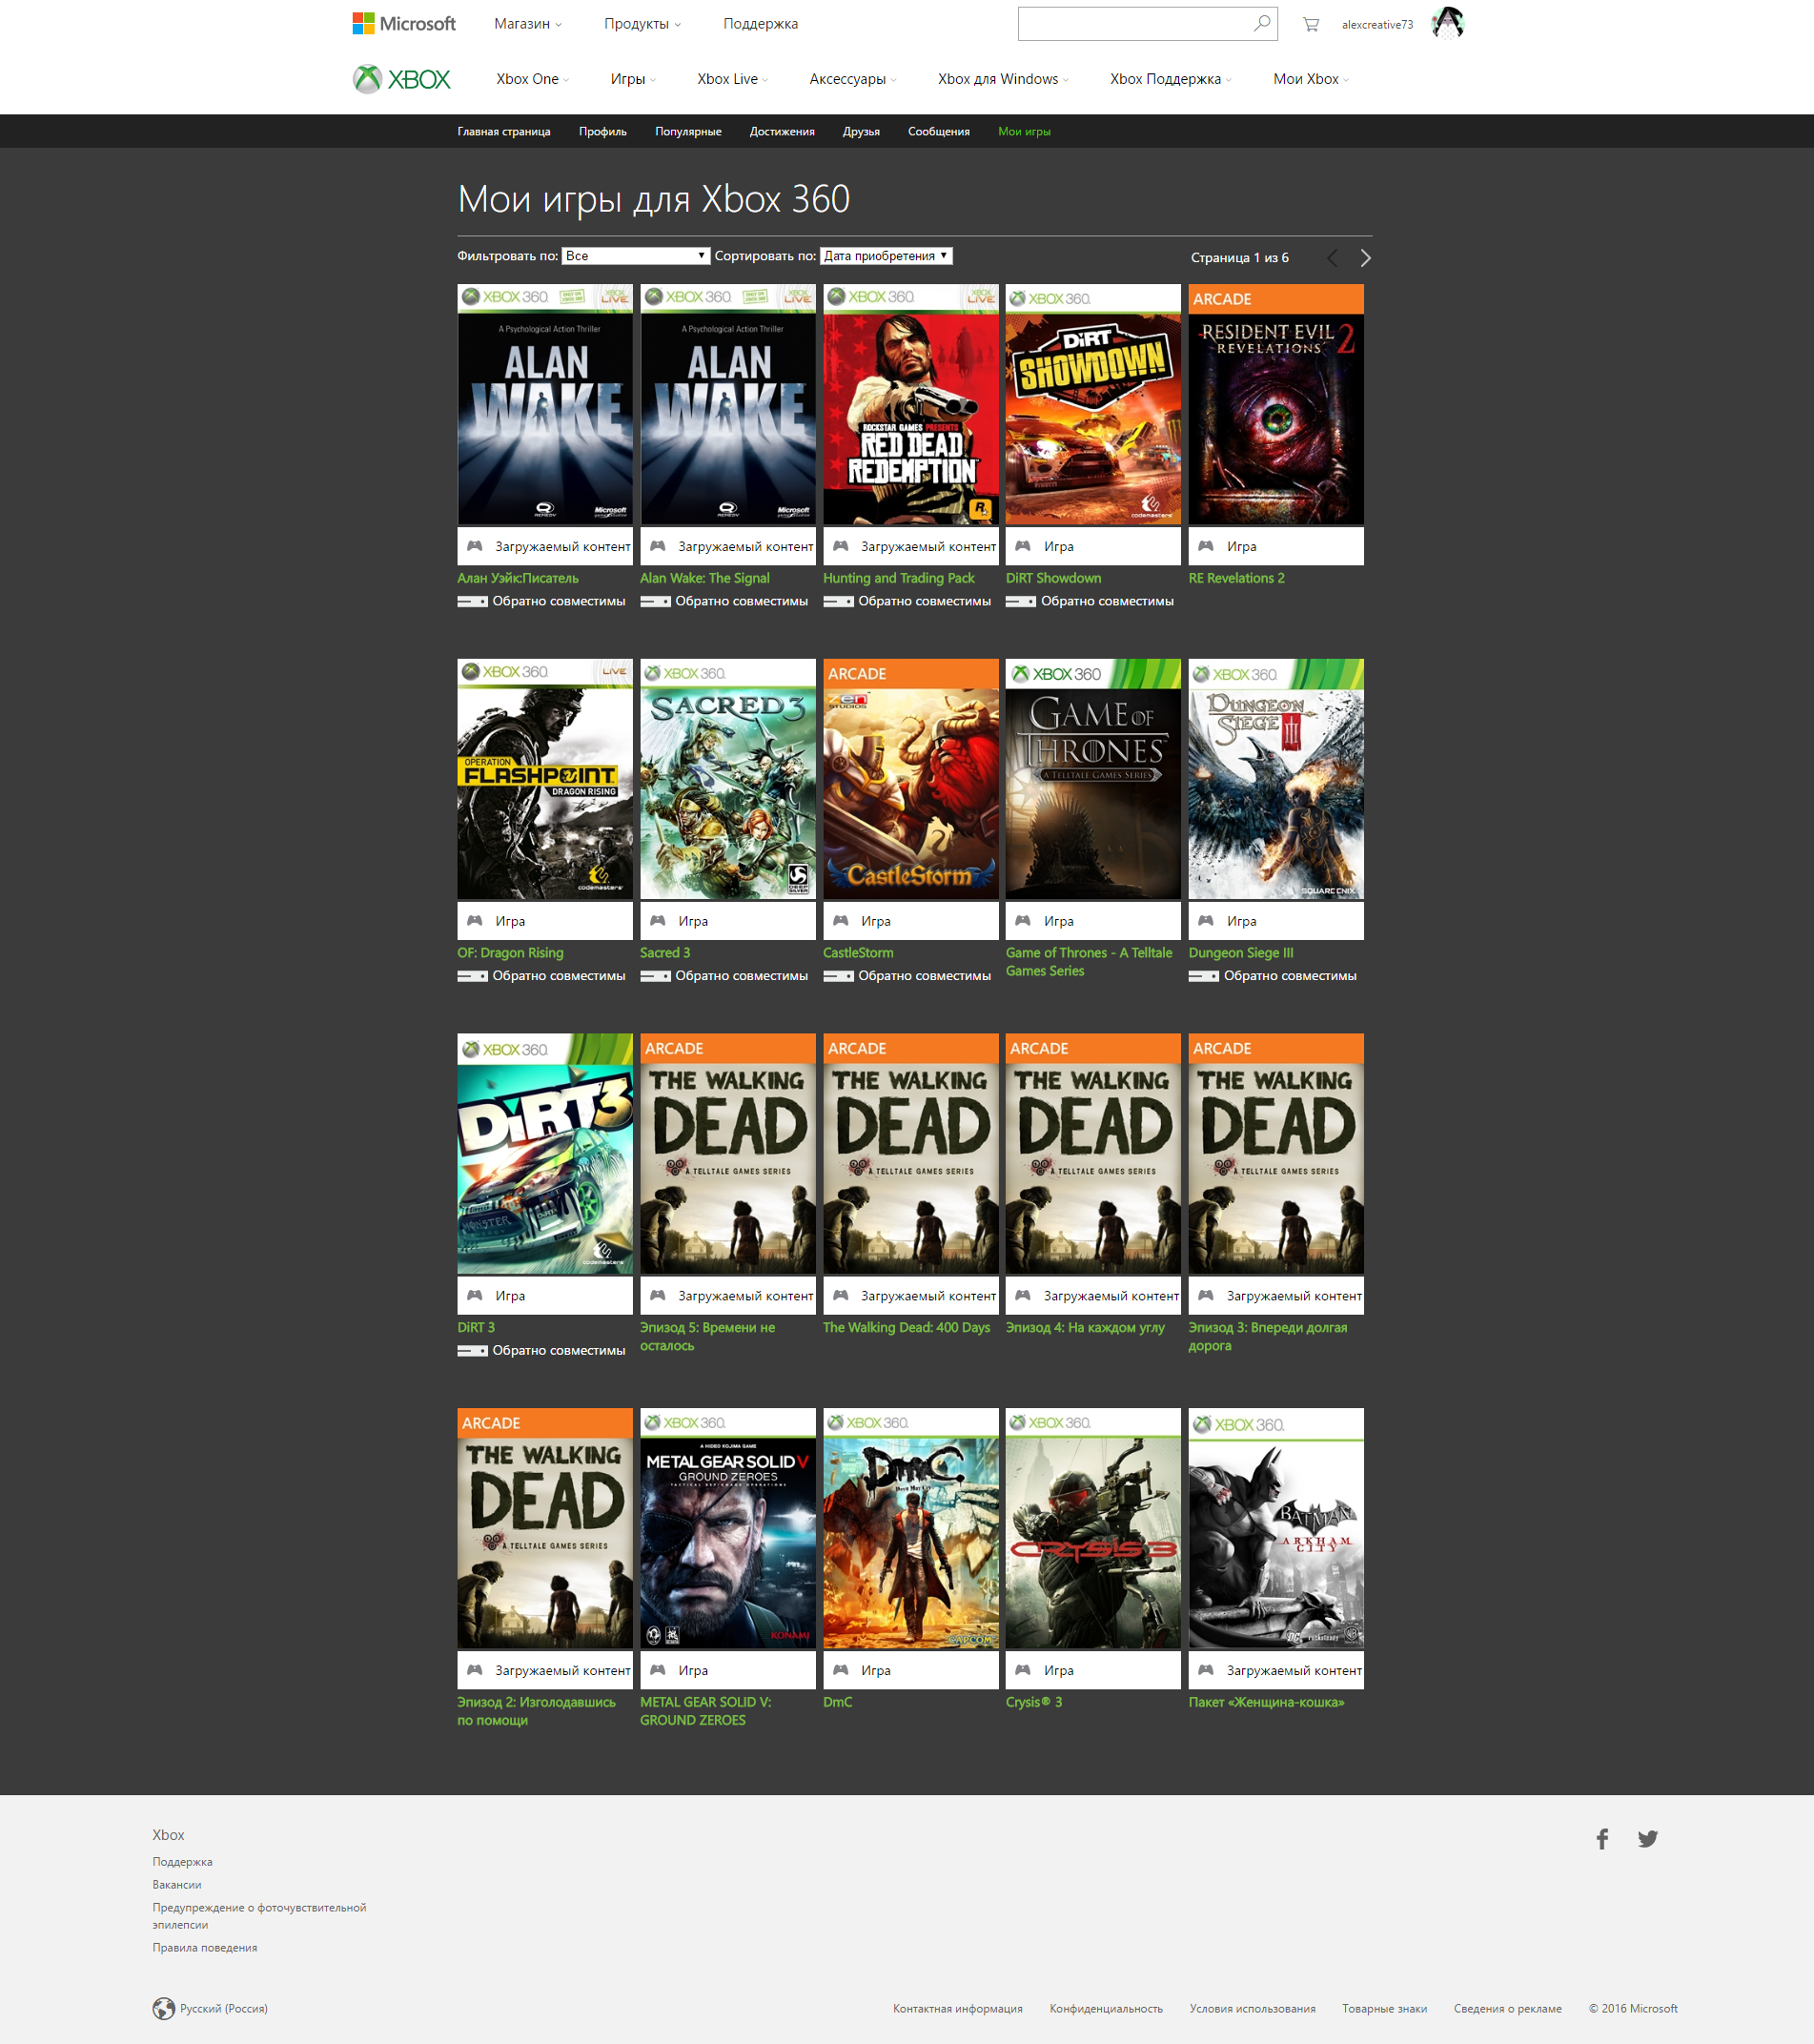The image size is (1814, 2044).
Task: Switch to Достижения tab
Action: (x=782, y=132)
